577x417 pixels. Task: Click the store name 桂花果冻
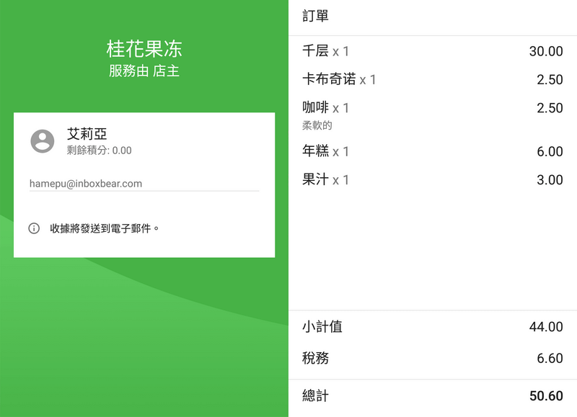[x=144, y=48]
